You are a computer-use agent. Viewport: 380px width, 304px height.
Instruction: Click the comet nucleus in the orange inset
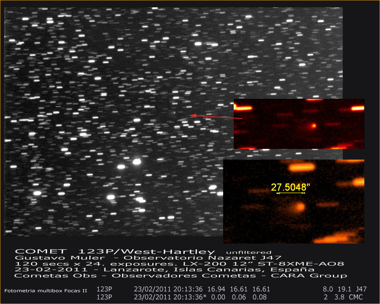[300, 207]
